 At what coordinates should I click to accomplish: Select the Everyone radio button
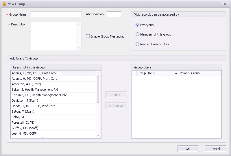click(137, 25)
